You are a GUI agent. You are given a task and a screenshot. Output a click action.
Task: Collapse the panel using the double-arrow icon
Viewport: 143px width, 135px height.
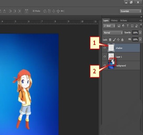(x=141, y=17)
